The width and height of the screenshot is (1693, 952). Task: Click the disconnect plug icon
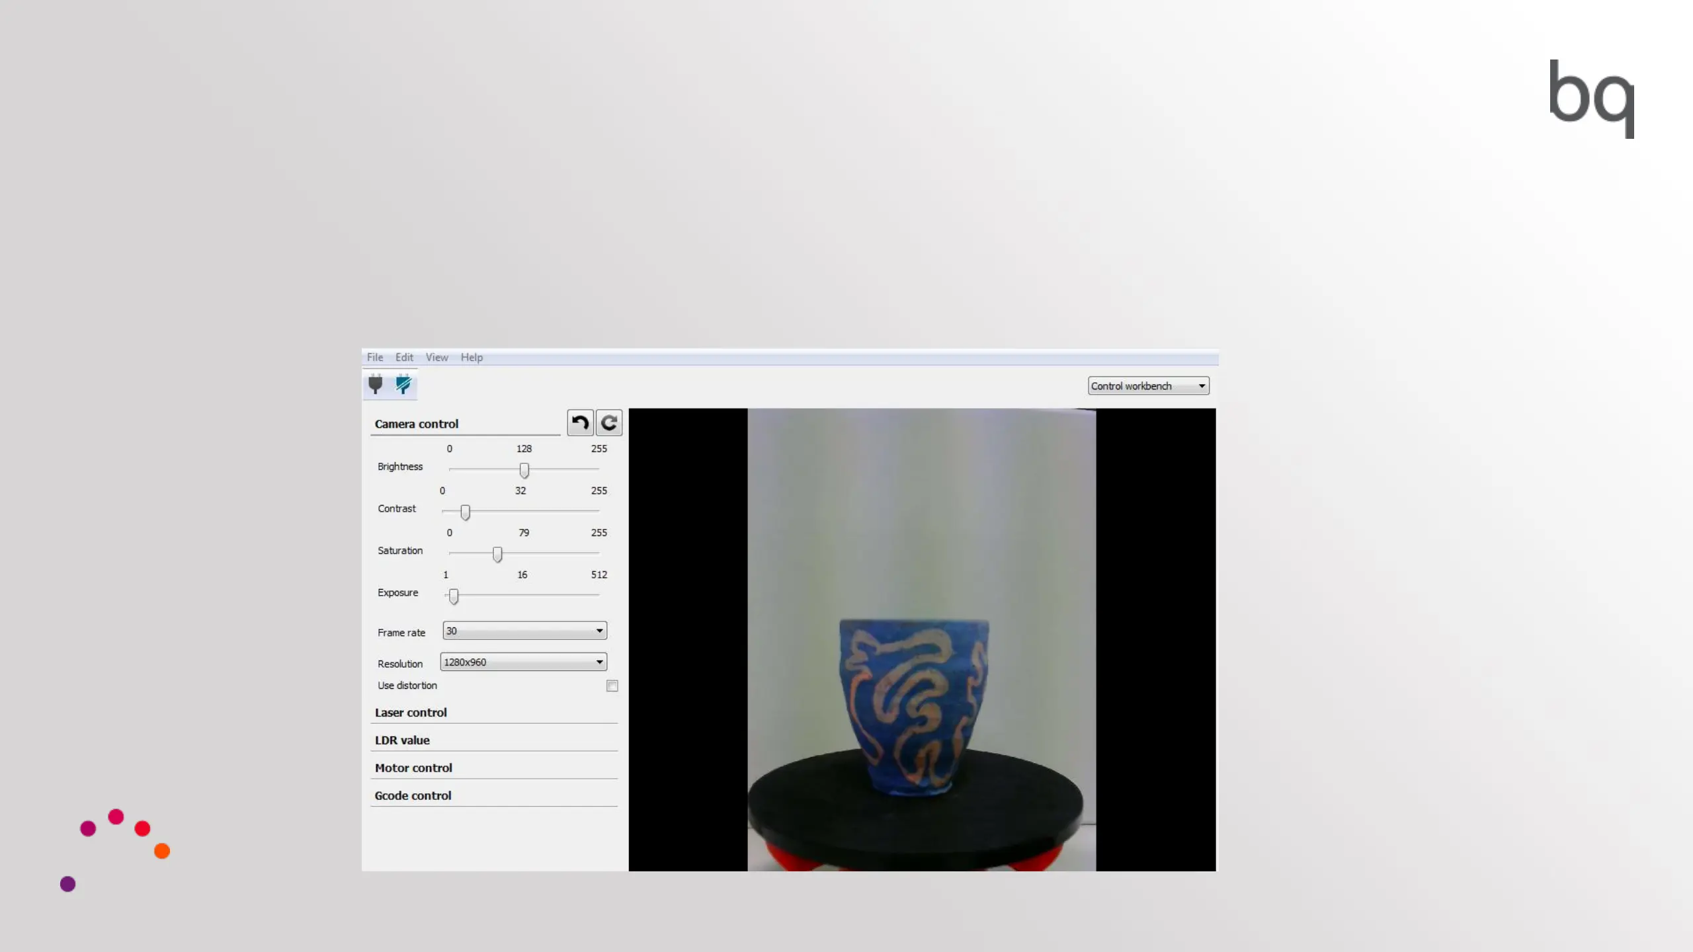pos(403,384)
